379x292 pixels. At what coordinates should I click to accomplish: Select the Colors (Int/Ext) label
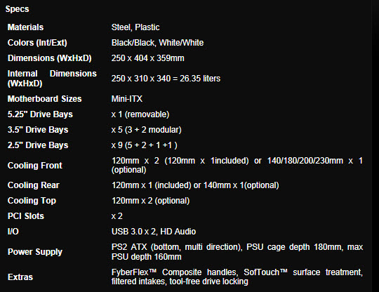(37, 43)
